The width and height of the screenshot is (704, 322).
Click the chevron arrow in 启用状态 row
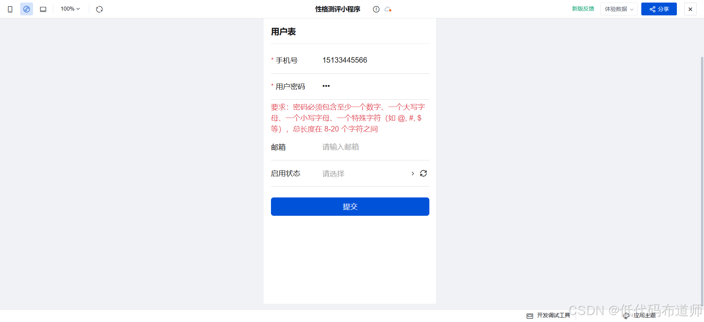413,173
